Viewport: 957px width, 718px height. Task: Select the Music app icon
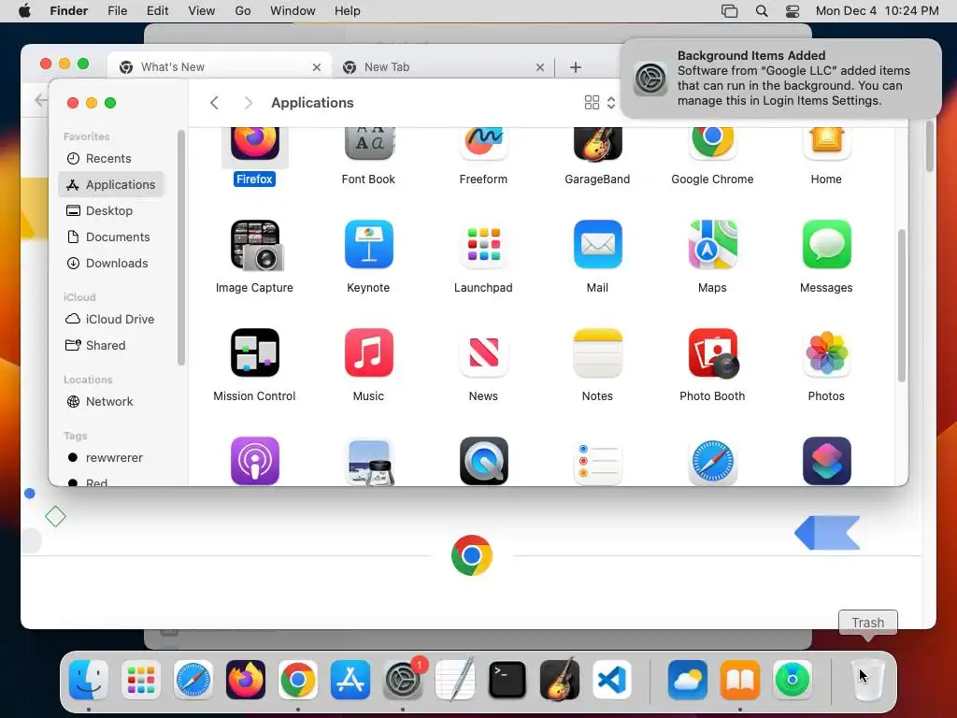(x=368, y=352)
